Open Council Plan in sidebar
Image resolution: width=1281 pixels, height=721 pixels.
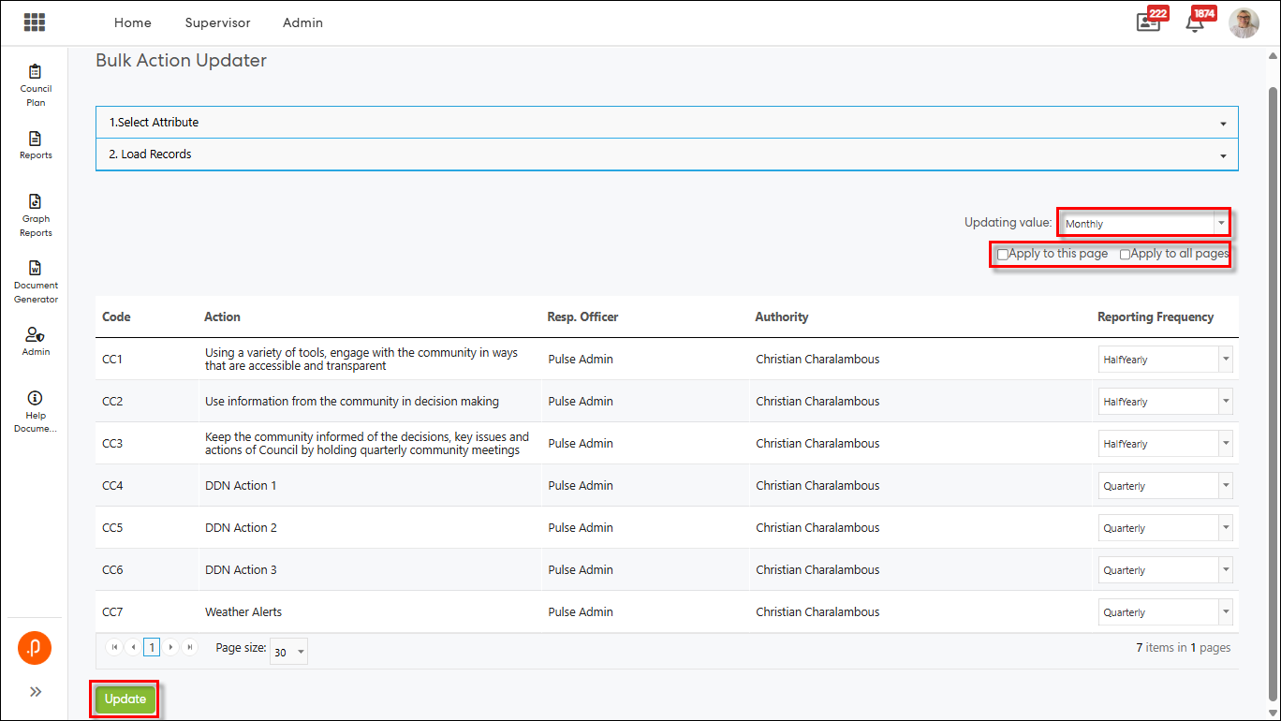(x=36, y=83)
